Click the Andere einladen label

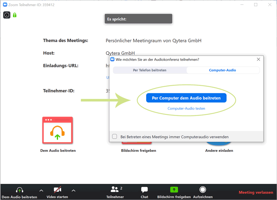pos(219,151)
